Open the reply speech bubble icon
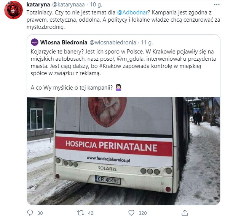225x219 pixels. [x=30, y=213]
